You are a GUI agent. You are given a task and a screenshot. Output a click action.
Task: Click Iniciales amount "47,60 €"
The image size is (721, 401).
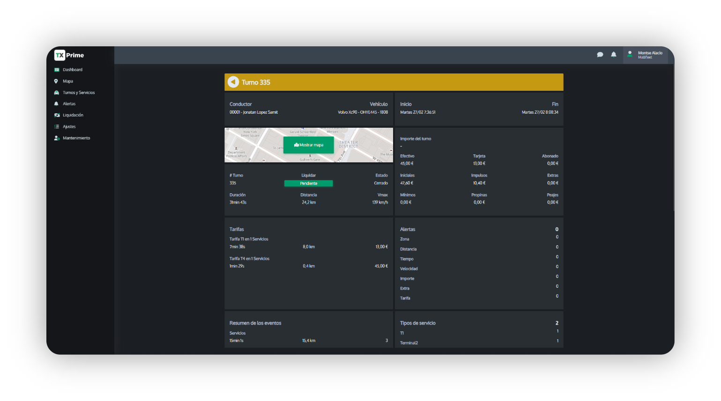(x=407, y=183)
